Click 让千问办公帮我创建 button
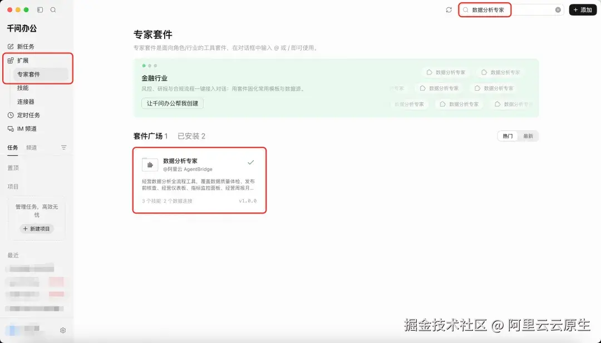Viewport: 601px width, 343px height. click(173, 103)
